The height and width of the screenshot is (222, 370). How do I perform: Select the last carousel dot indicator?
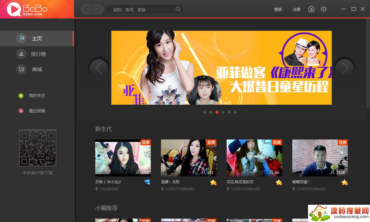click(x=235, y=112)
